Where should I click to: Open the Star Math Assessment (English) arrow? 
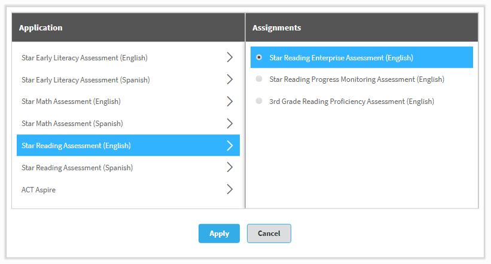[x=230, y=102]
